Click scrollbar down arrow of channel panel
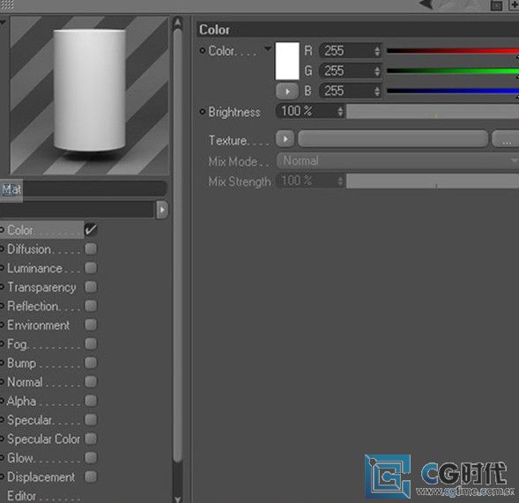Screen dimensions: 519x503 [178, 499]
